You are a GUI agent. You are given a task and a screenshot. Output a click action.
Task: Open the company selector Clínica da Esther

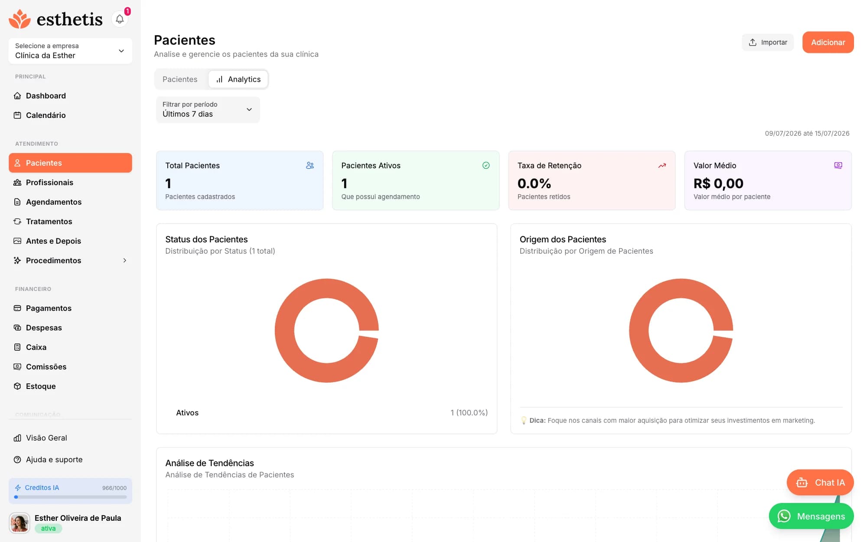(70, 51)
